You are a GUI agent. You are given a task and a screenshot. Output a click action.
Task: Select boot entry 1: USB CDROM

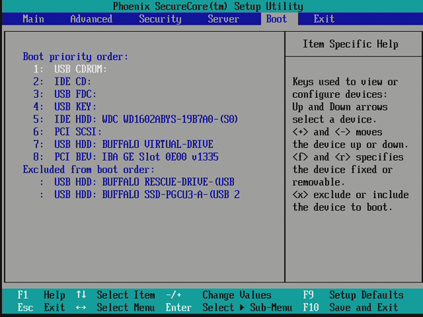pos(70,69)
